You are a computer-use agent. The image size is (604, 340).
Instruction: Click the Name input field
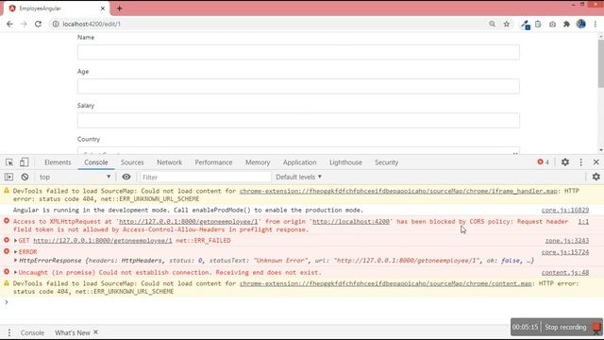point(298,52)
